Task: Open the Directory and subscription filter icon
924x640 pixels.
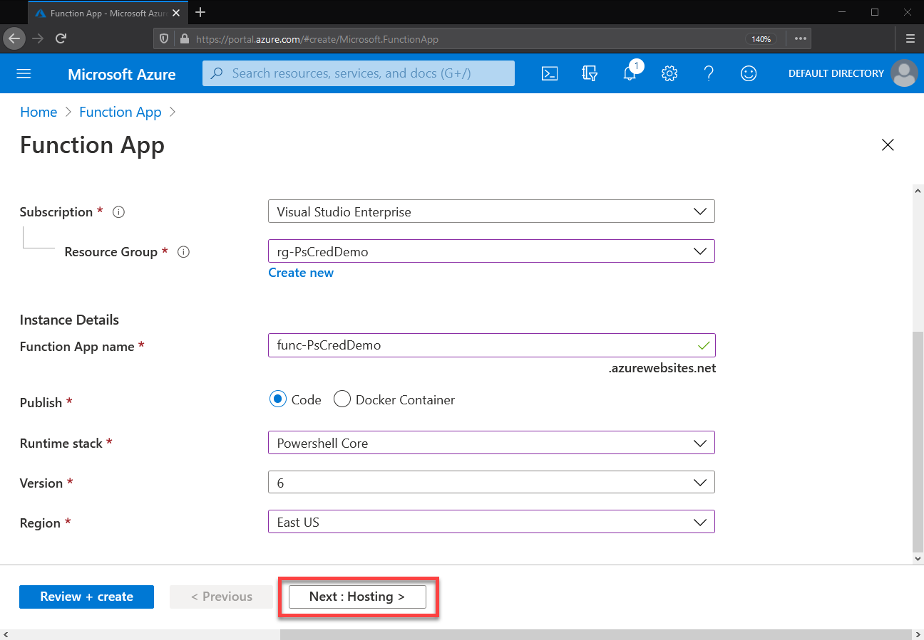Action: [590, 73]
